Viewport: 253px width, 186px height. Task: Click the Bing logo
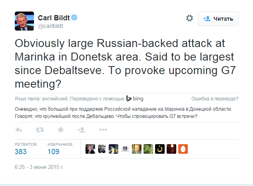coord(135,98)
